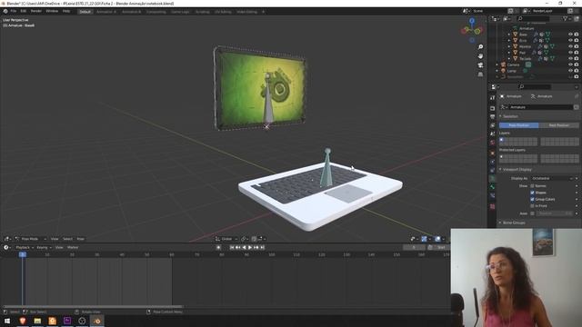Open the Bone properties tab icon
The height and width of the screenshot is (327, 582).
[493, 187]
